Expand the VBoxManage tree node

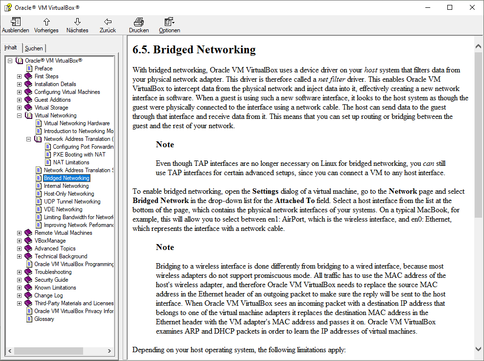(x=19, y=241)
